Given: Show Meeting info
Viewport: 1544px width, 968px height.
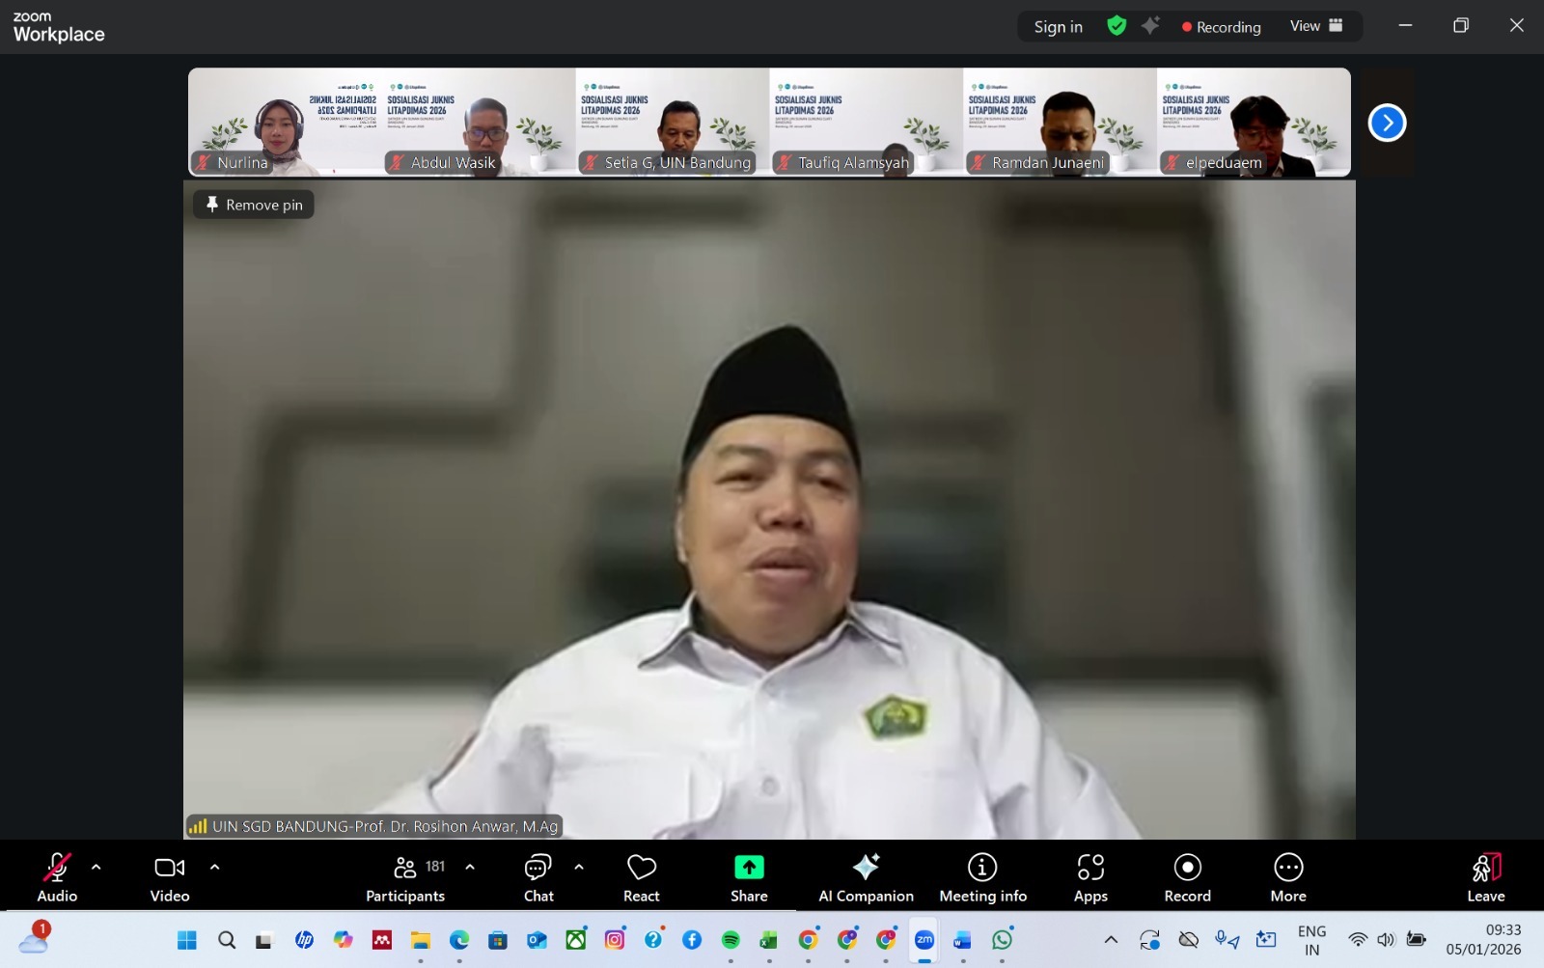Looking at the screenshot, I should pos(982,877).
